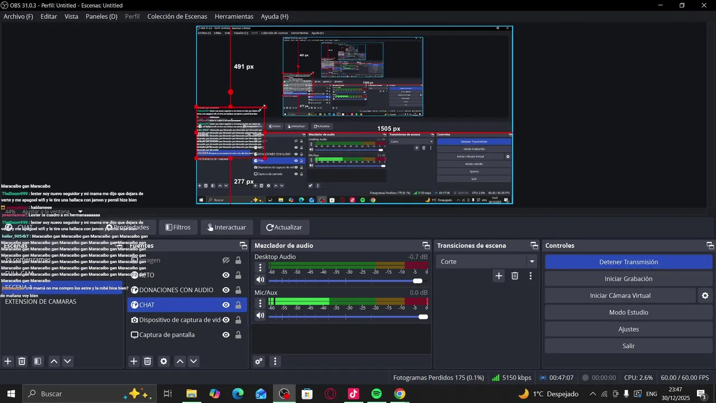This screenshot has height=403, width=716.
Task: Open Desktop Audio three-dots options menu
Action: point(260,268)
